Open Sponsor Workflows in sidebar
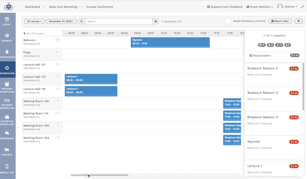Viewport: 307px width, 179px height. tap(7, 104)
